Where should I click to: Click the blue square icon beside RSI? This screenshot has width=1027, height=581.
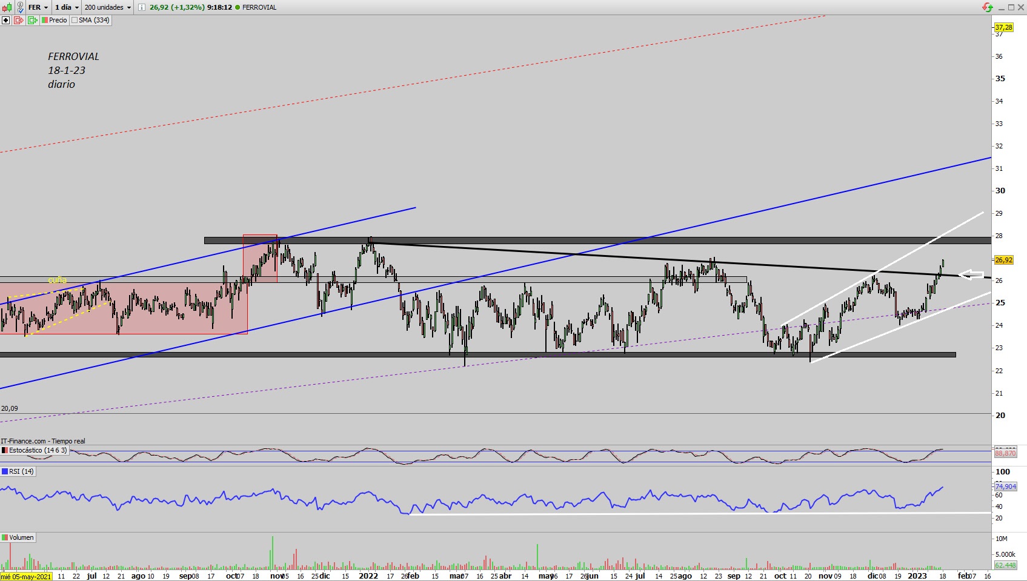(x=5, y=471)
